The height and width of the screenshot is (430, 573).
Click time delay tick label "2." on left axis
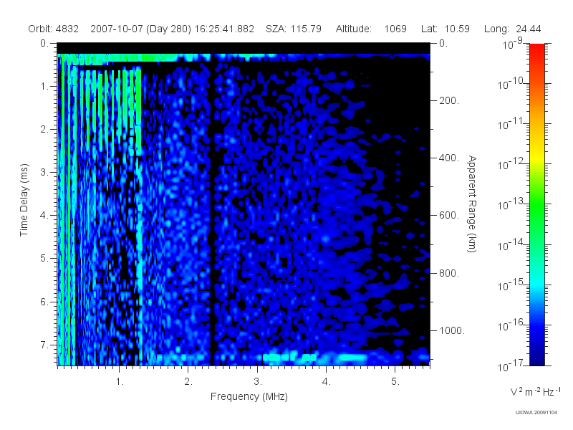tap(44, 130)
